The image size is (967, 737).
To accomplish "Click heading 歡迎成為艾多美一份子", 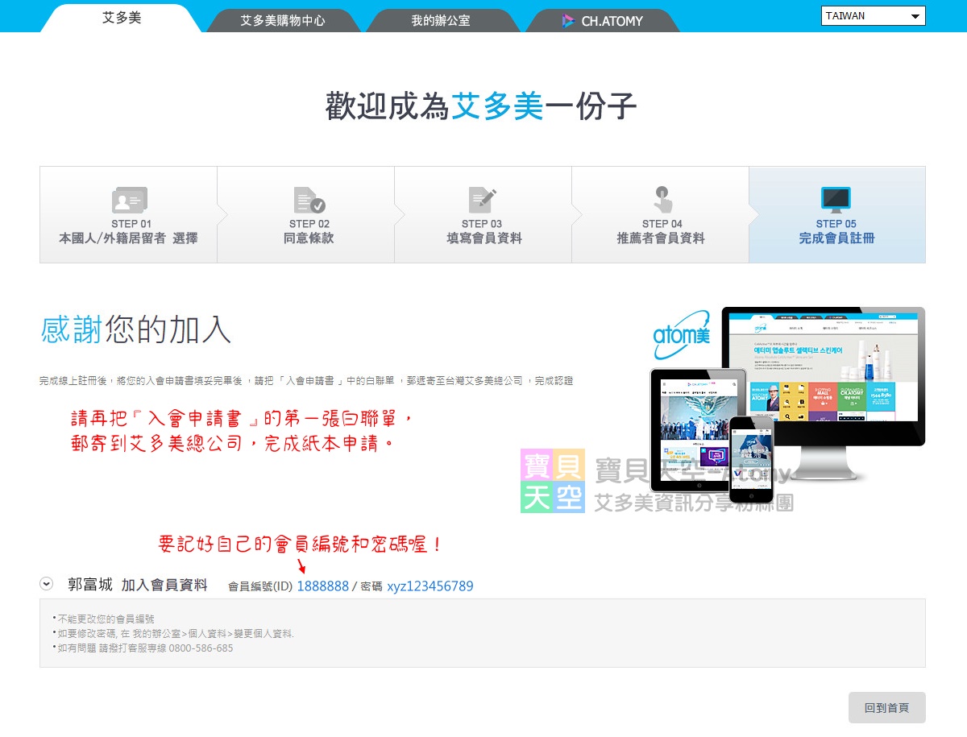I will (481, 106).
